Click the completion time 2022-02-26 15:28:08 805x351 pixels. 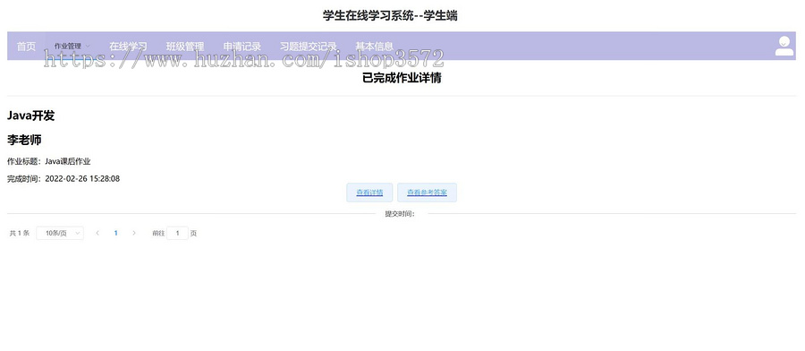pyautogui.click(x=82, y=179)
